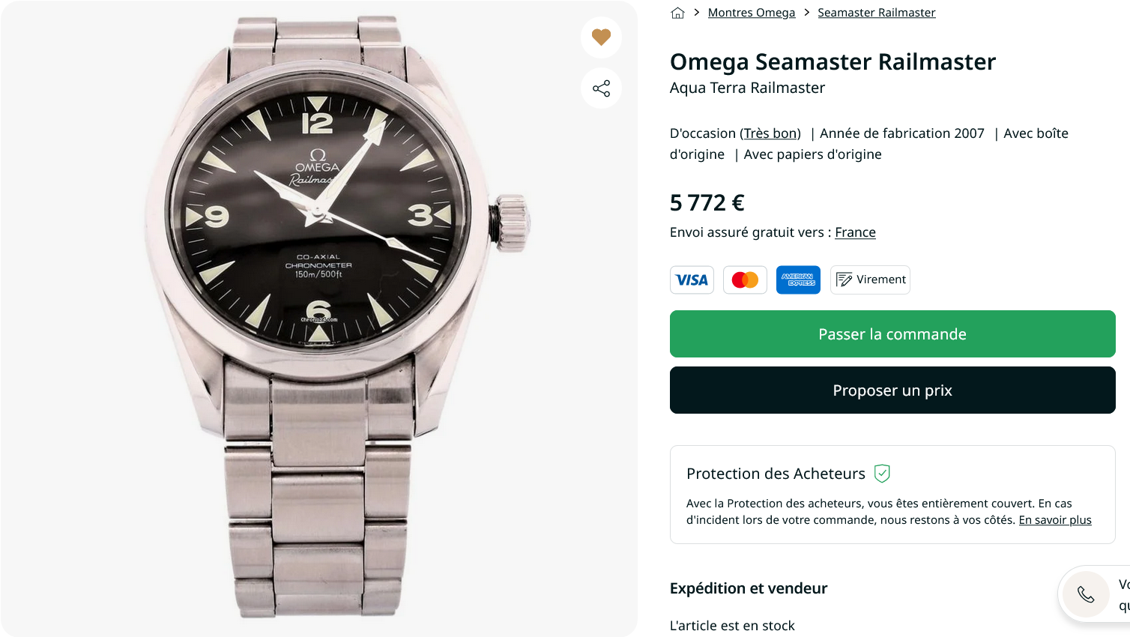Click the buyer protection shield icon
Image resolution: width=1130 pixels, height=637 pixels.
tap(882, 474)
